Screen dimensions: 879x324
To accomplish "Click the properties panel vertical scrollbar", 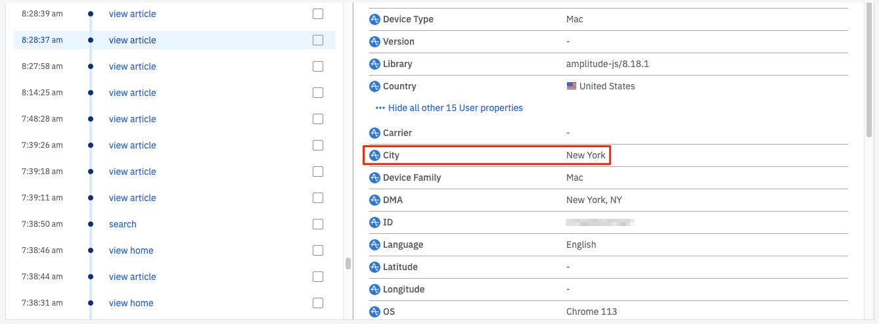I will [x=869, y=66].
